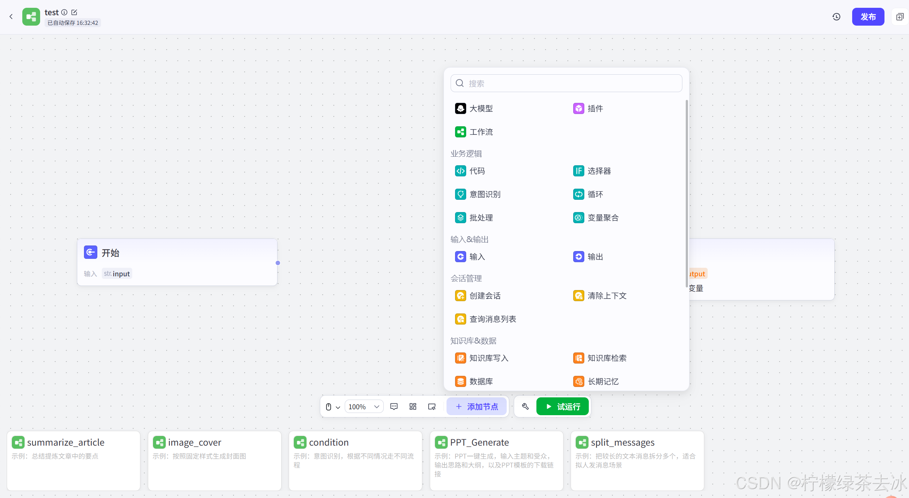The width and height of the screenshot is (909, 498).
Task: Click the info icon beside workflow name
Action: [64, 12]
